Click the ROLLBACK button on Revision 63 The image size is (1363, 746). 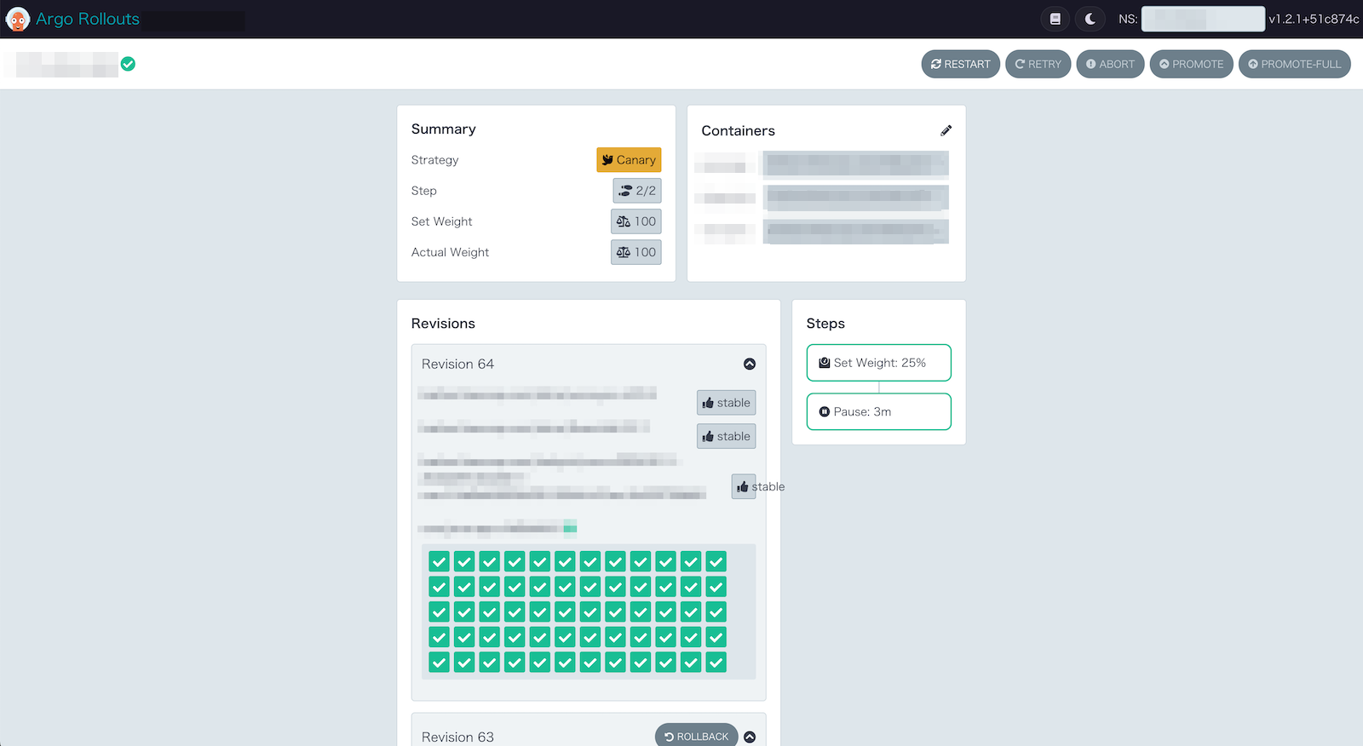696,737
